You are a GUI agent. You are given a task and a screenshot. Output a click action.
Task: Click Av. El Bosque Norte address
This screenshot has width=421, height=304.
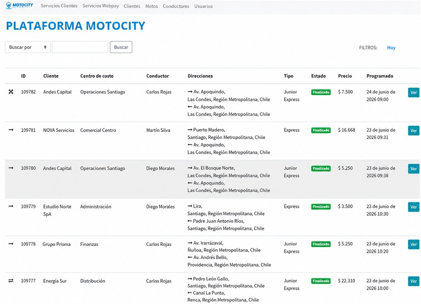point(214,168)
